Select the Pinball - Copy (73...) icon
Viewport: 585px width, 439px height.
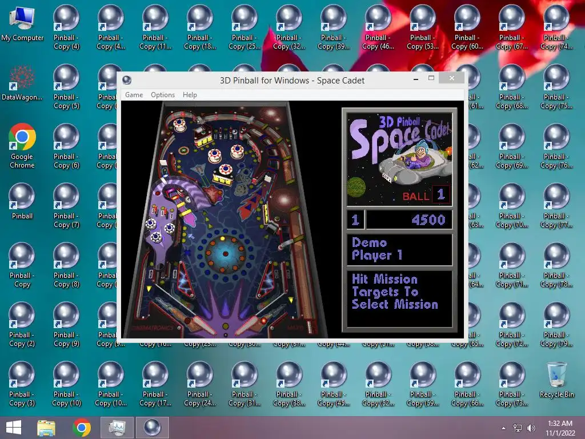512,384
